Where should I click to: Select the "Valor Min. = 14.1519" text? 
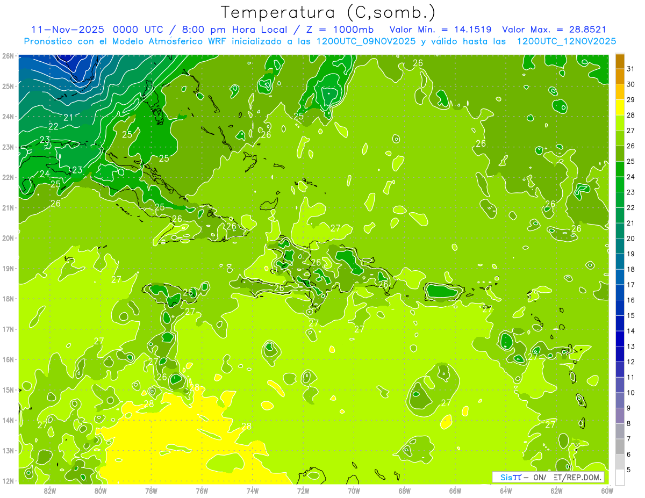click(441, 30)
